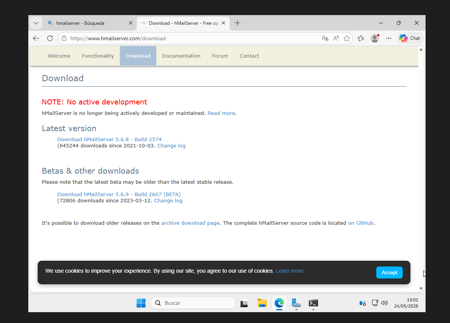Open the Forum menu item
Screen dimensions: 450x323
pyautogui.click(x=220, y=56)
